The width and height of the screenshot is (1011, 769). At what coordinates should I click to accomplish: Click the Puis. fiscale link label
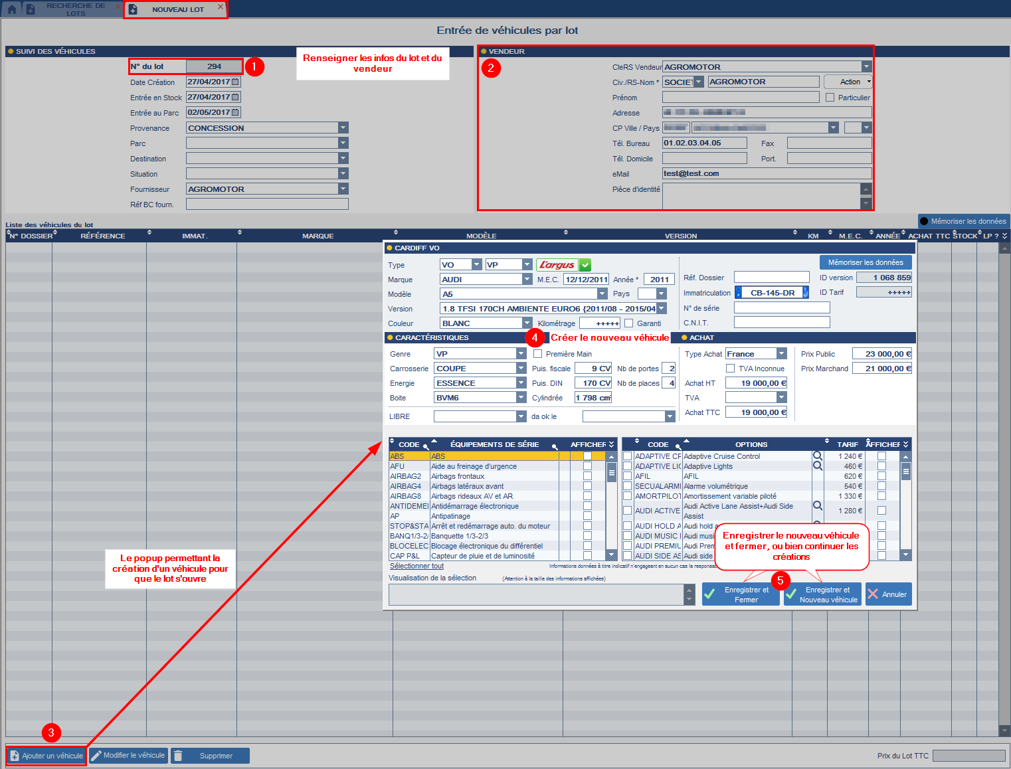click(x=551, y=369)
